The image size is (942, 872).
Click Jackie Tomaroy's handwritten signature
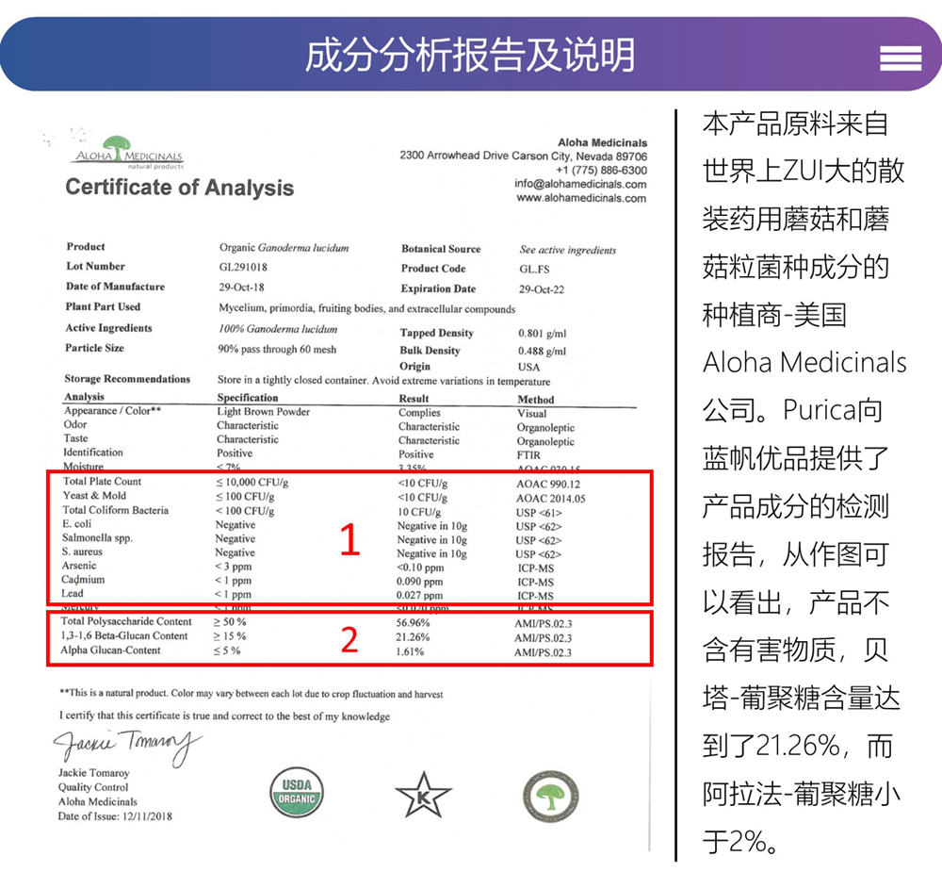point(127,747)
